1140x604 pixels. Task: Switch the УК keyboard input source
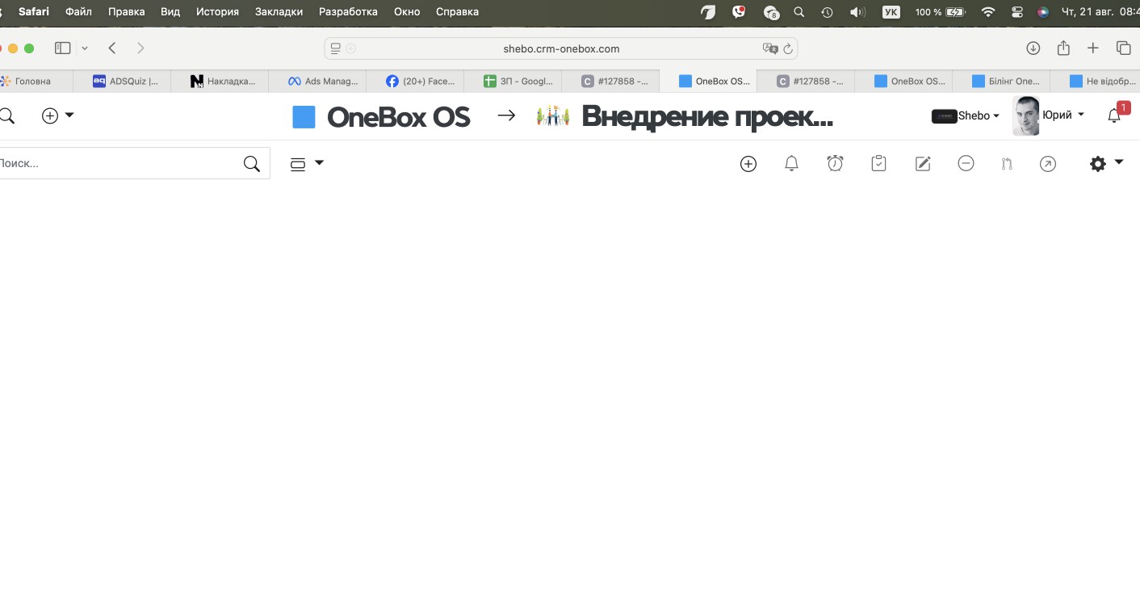pos(891,12)
